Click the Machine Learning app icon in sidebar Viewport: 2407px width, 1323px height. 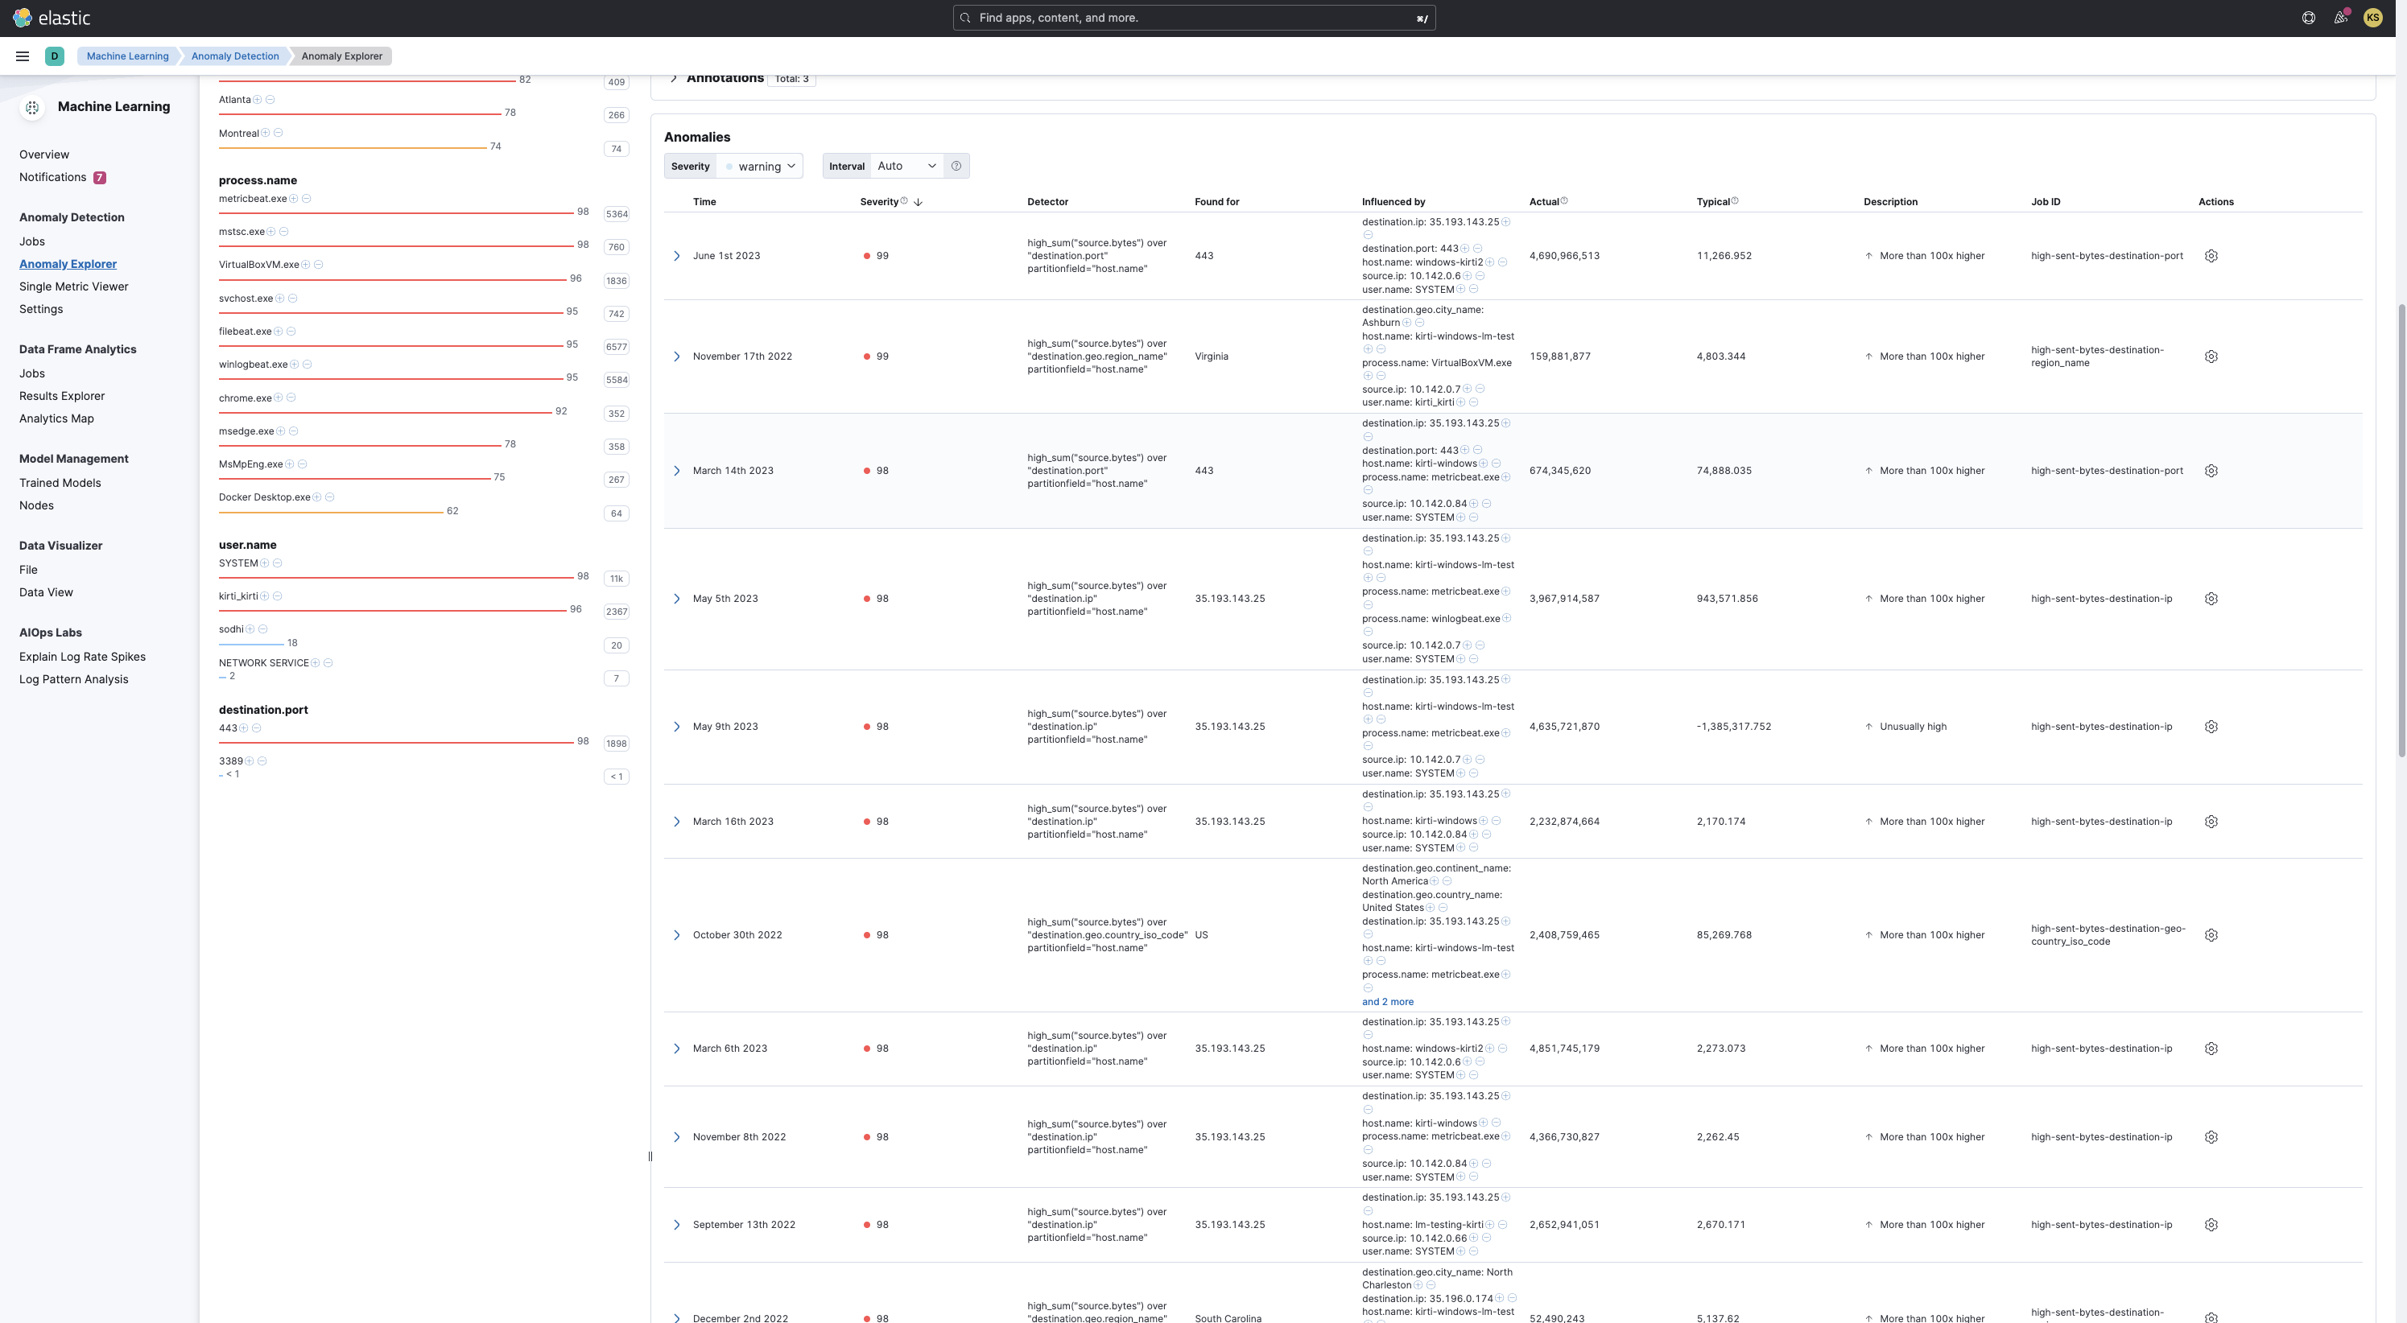click(33, 108)
